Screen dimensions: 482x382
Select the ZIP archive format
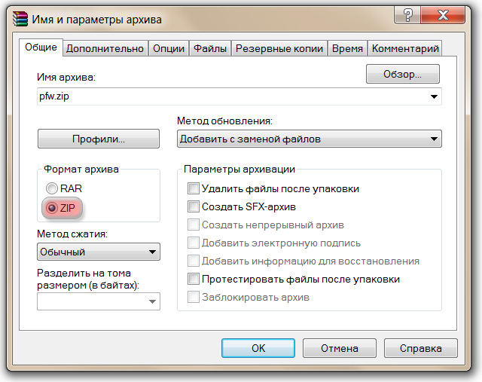[52, 207]
